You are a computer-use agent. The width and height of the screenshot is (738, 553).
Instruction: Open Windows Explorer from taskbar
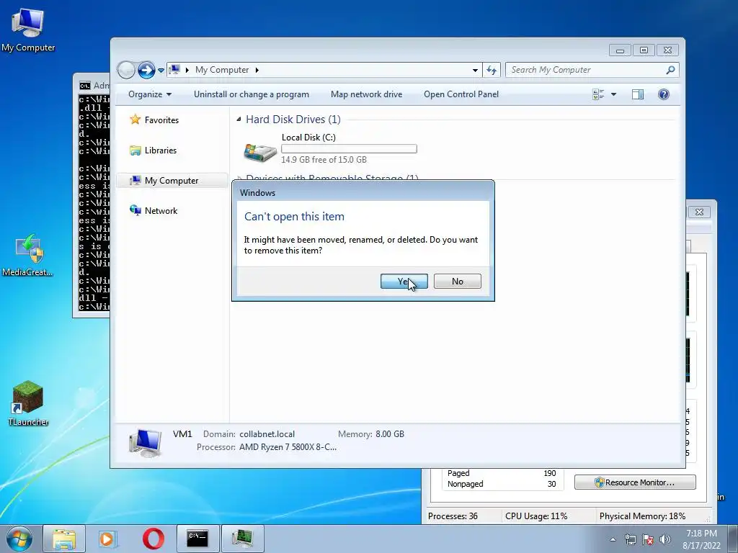point(64,539)
